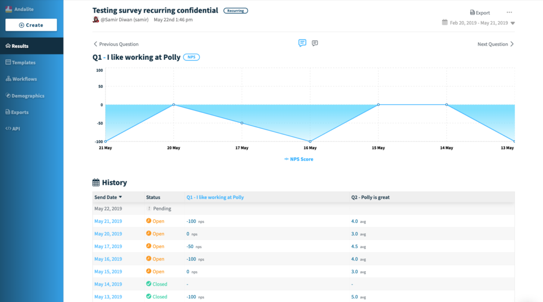This screenshot has height=302, width=543.
Task: Click the May 22, 2019 pending date cell
Action: (x=108, y=209)
